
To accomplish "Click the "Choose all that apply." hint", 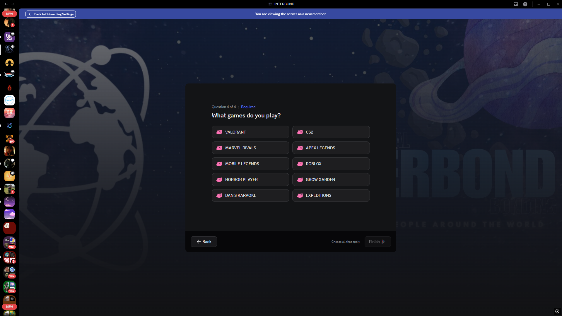I will pos(346,242).
